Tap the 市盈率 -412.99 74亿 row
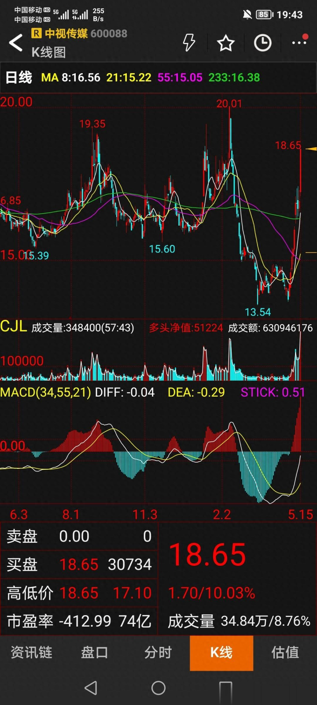Screen dimensions: 317x705 click(x=79, y=621)
